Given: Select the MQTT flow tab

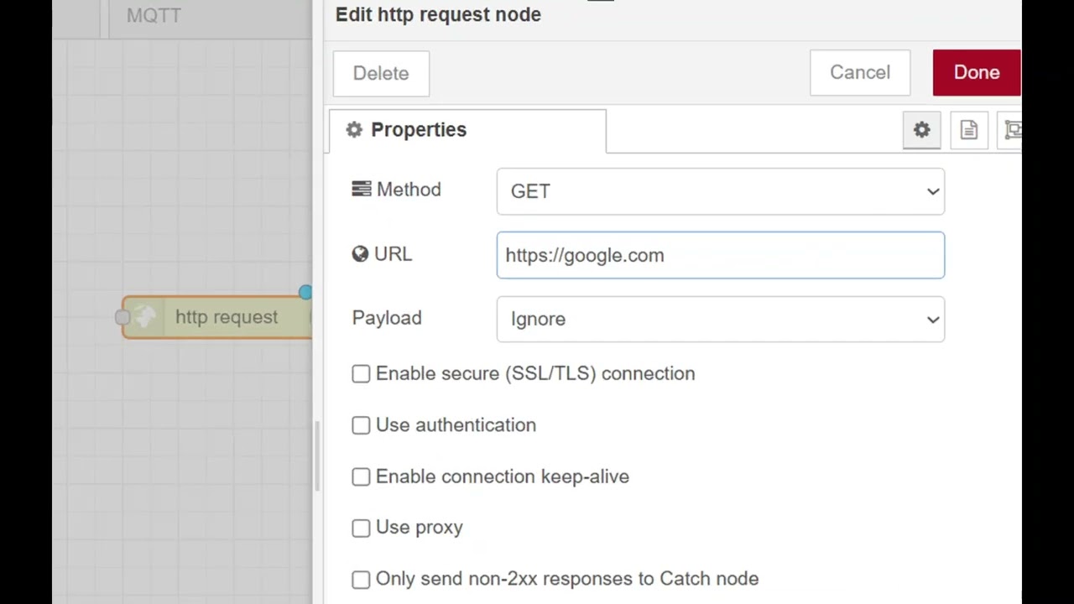Looking at the screenshot, I should coord(154,15).
